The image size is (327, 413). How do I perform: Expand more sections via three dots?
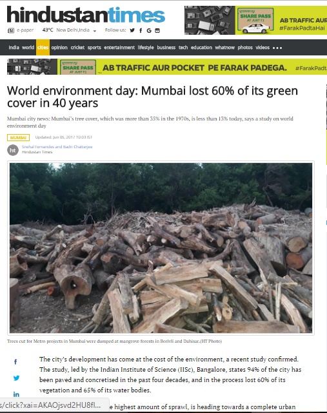click(x=277, y=48)
